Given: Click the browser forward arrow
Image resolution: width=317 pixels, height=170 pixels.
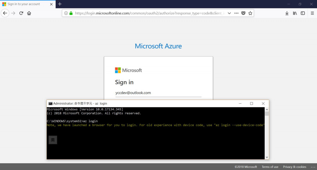Looking at the screenshot, I should pos(13,13).
